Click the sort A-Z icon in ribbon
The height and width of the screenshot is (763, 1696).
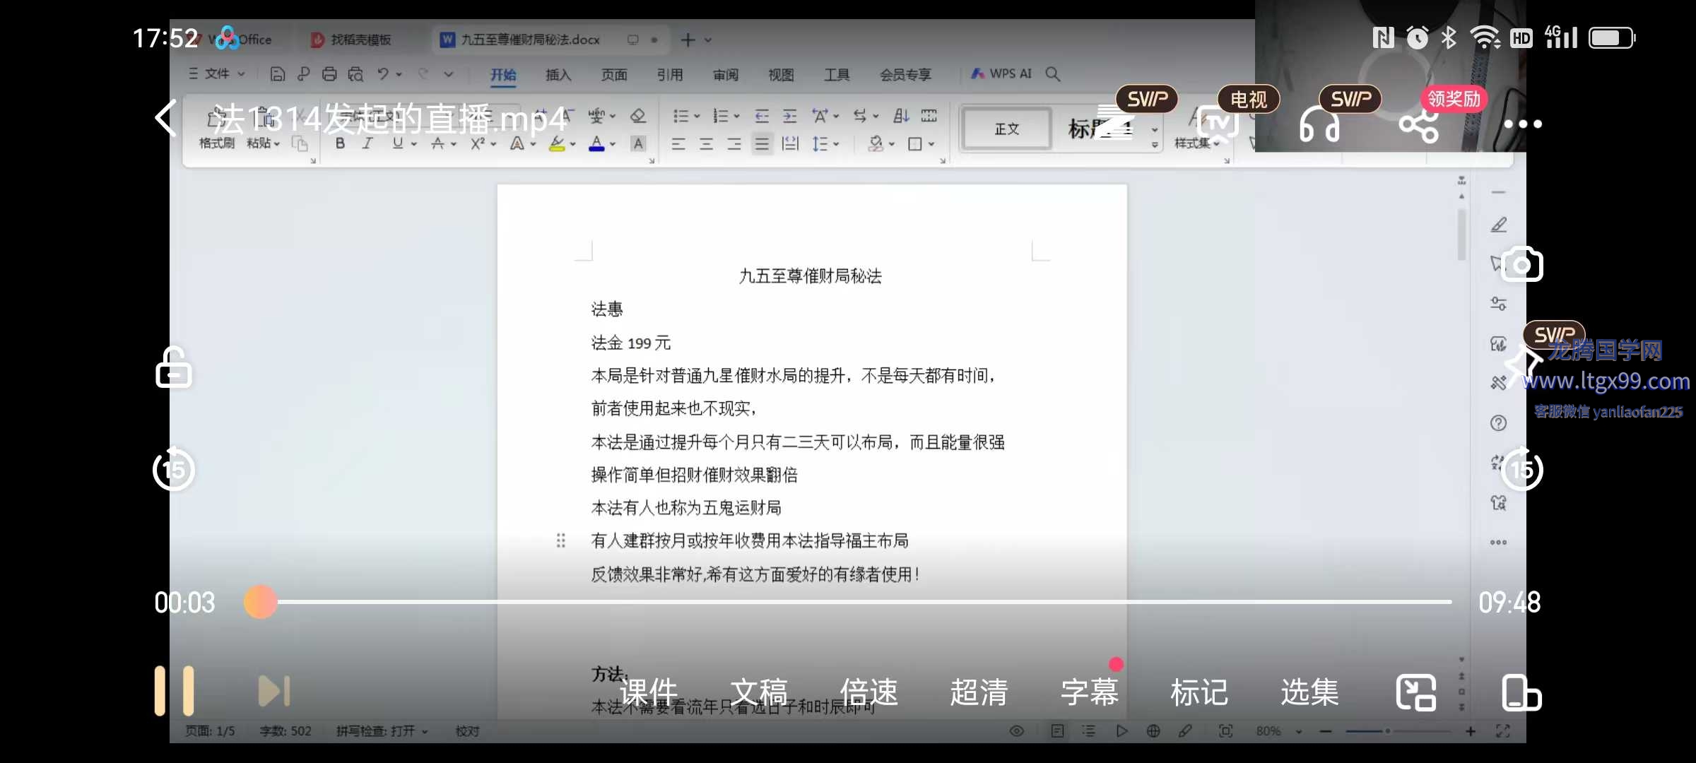(x=901, y=116)
